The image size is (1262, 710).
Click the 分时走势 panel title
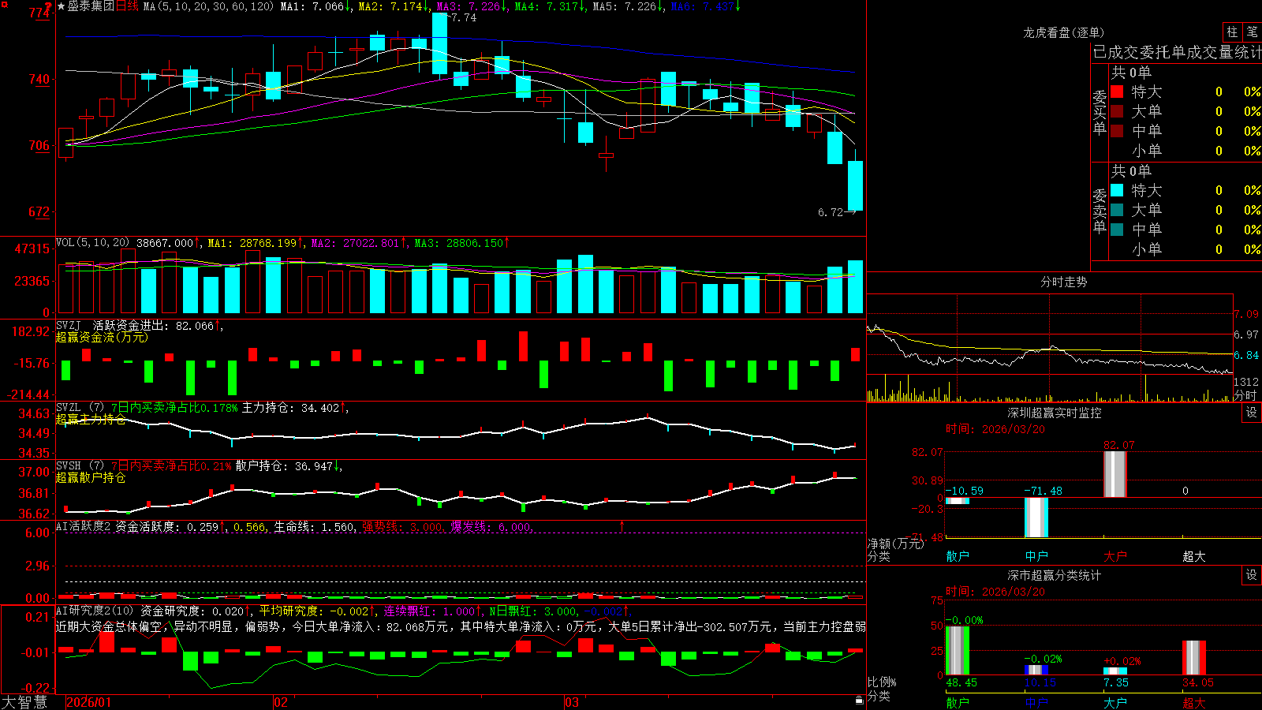click(1063, 282)
